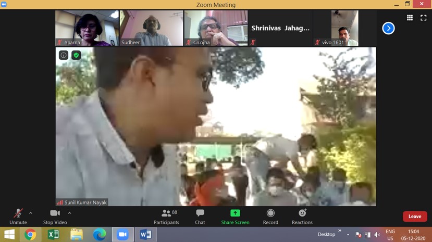Screen dimensions: 432x242
Task: Leave the meeting
Action: (x=414, y=216)
